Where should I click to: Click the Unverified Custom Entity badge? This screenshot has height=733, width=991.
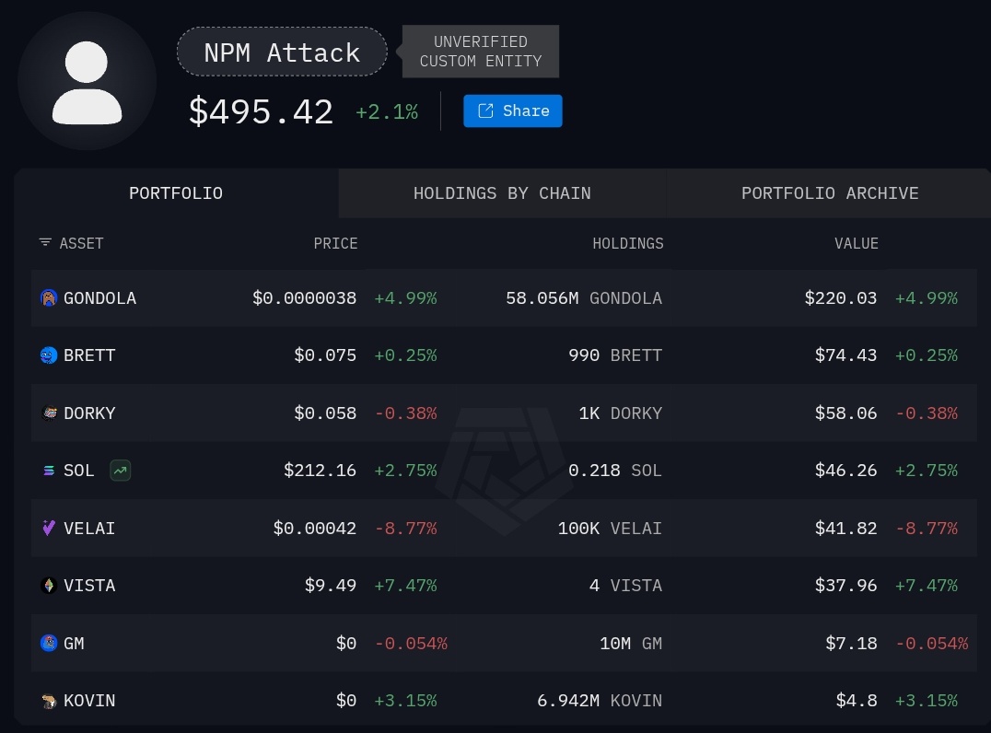pyautogui.click(x=481, y=52)
